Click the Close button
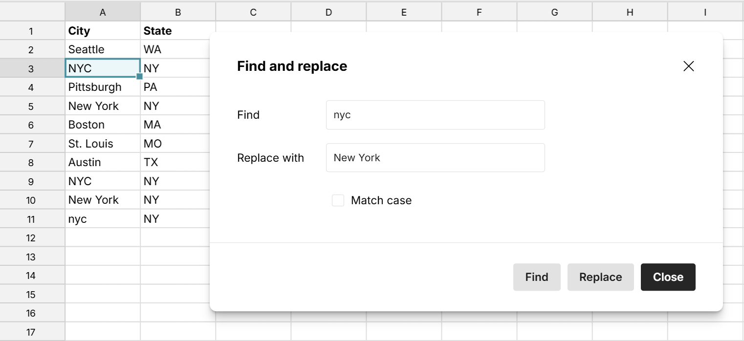The image size is (744, 341). [668, 277]
